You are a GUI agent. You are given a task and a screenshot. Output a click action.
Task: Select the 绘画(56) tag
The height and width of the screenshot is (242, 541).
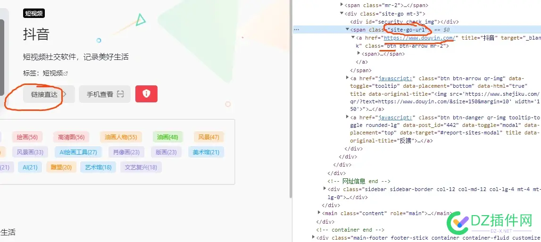[27, 137]
